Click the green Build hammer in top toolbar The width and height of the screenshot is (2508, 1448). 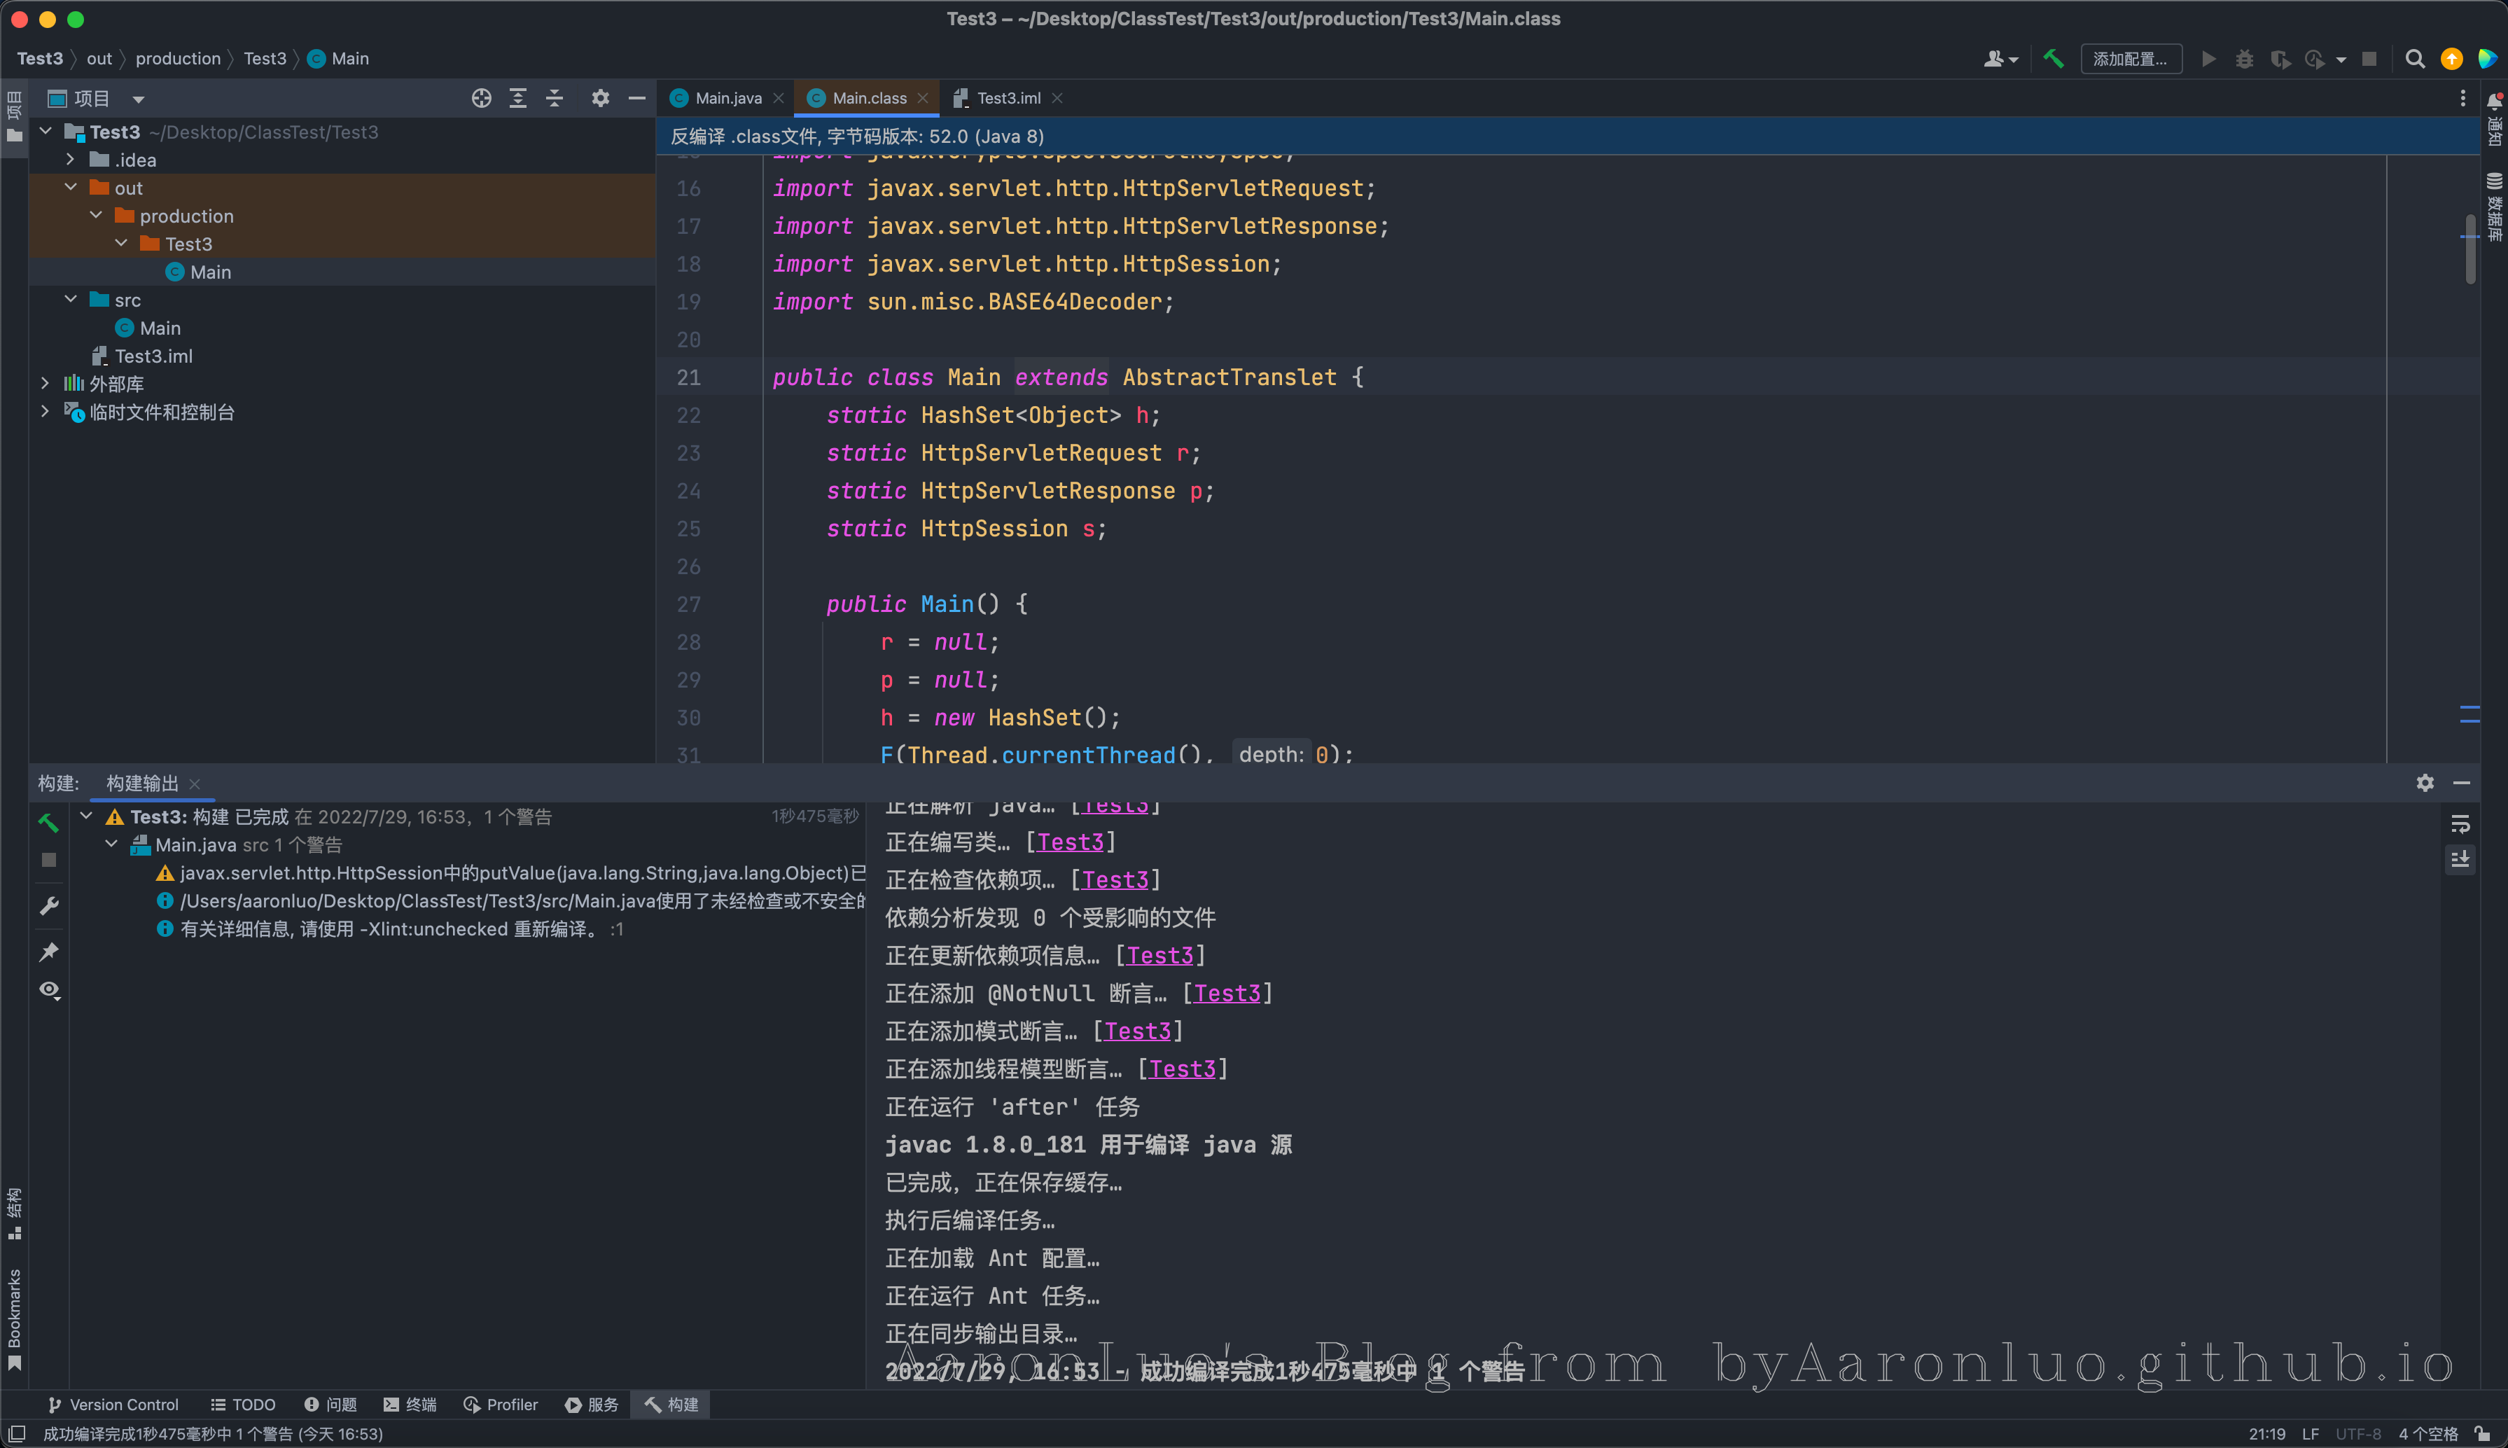(2053, 59)
